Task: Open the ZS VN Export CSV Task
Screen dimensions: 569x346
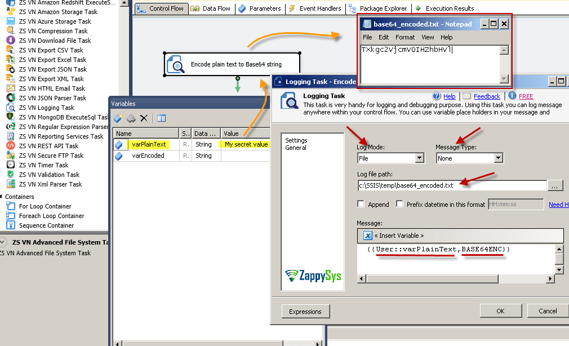Action: [x=50, y=50]
